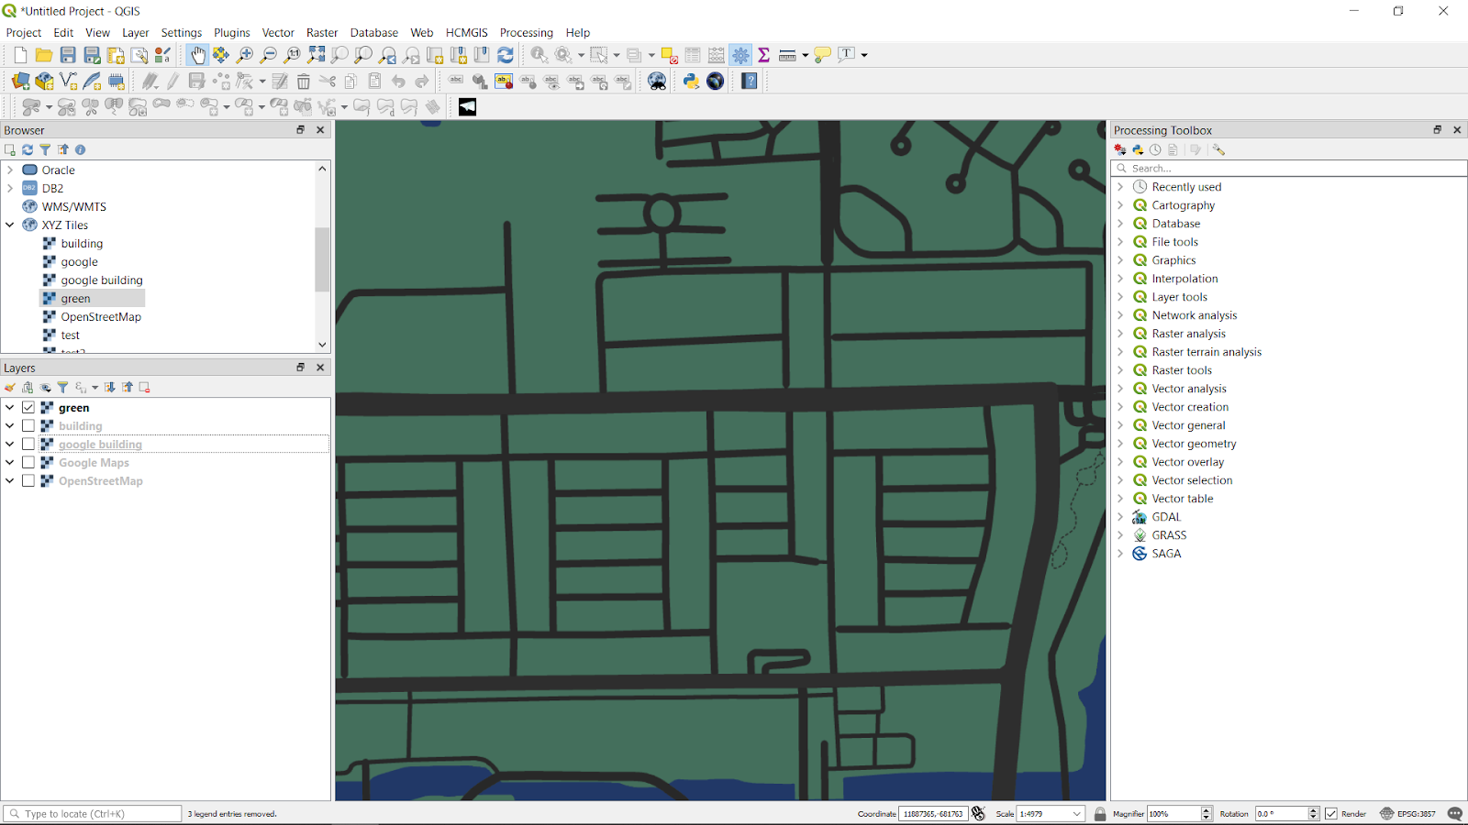Uncheck visibility of the green layer
This screenshot has height=825, width=1468.
(28, 407)
